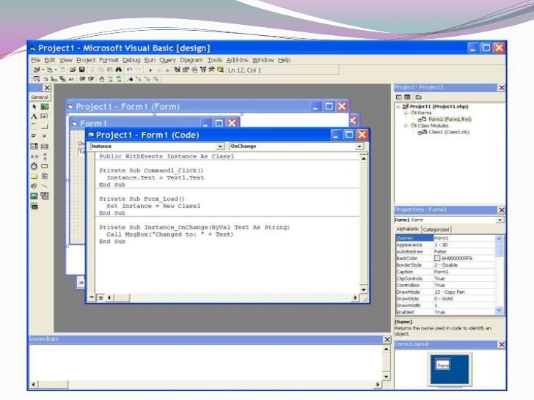The width and height of the screenshot is (534, 400).
Task: Click the Open Project toolbar icon
Action: click(x=73, y=70)
